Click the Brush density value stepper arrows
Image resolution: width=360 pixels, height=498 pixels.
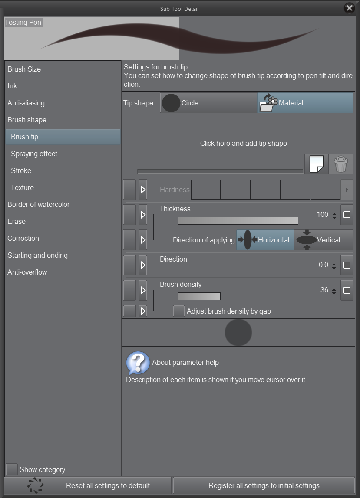click(334, 291)
